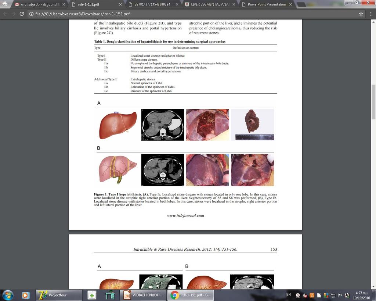Click the 'Localized stone disease: unilobar or bilobar.' cell

158,56
